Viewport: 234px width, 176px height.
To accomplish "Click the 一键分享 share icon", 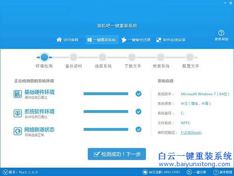I will point(189,172).
